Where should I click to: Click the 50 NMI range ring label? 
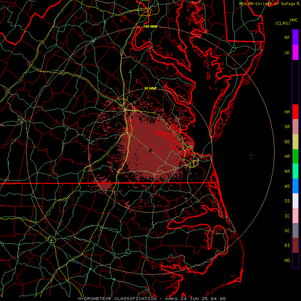tap(150, 88)
